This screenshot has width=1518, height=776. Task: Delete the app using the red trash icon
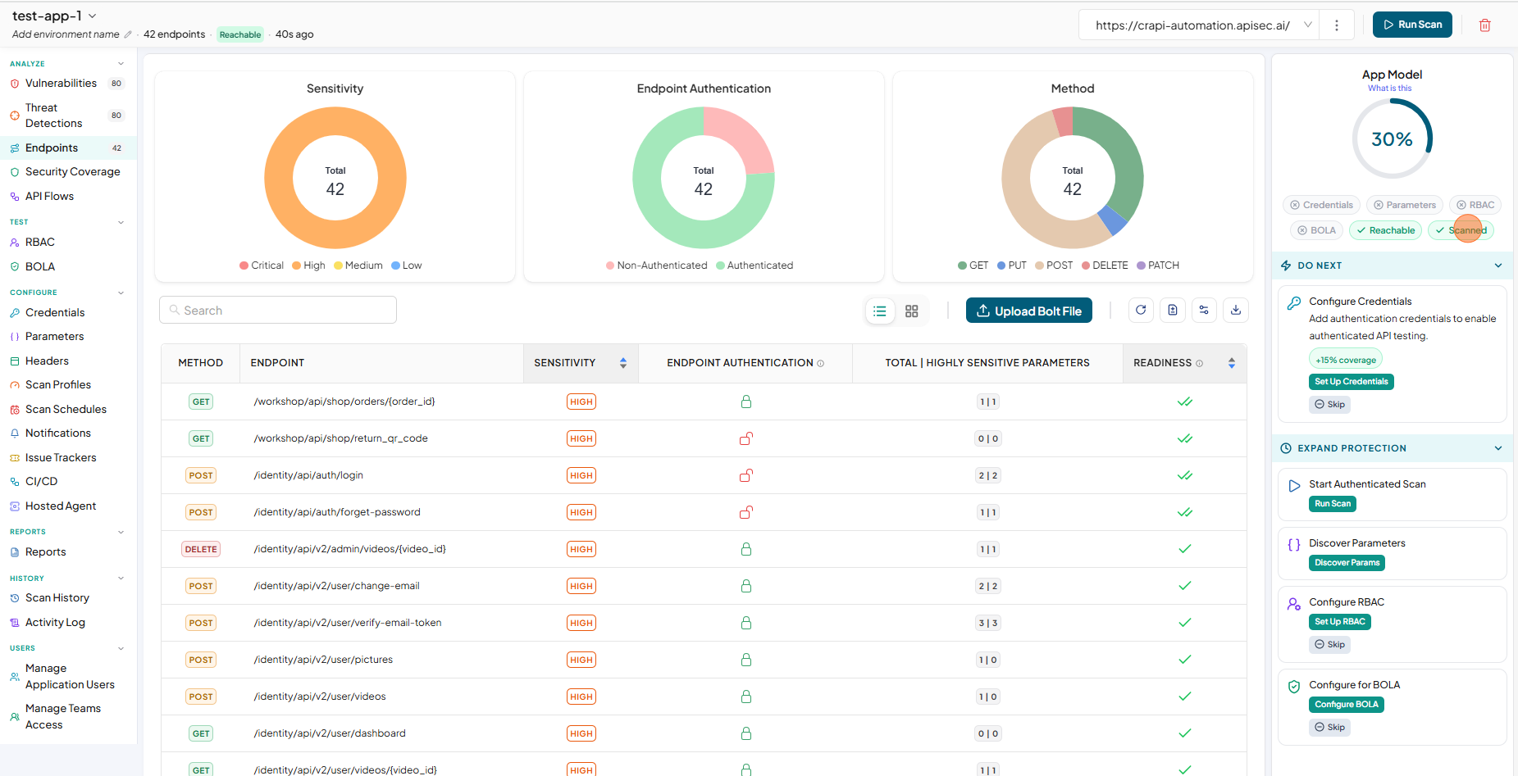point(1484,25)
